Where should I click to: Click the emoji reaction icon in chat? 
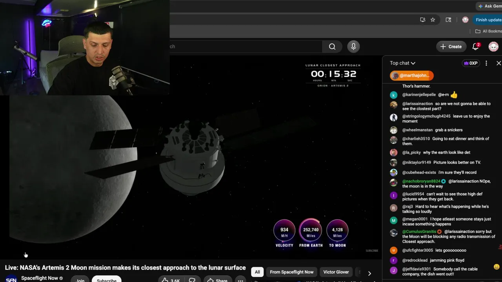pyautogui.click(x=496, y=267)
